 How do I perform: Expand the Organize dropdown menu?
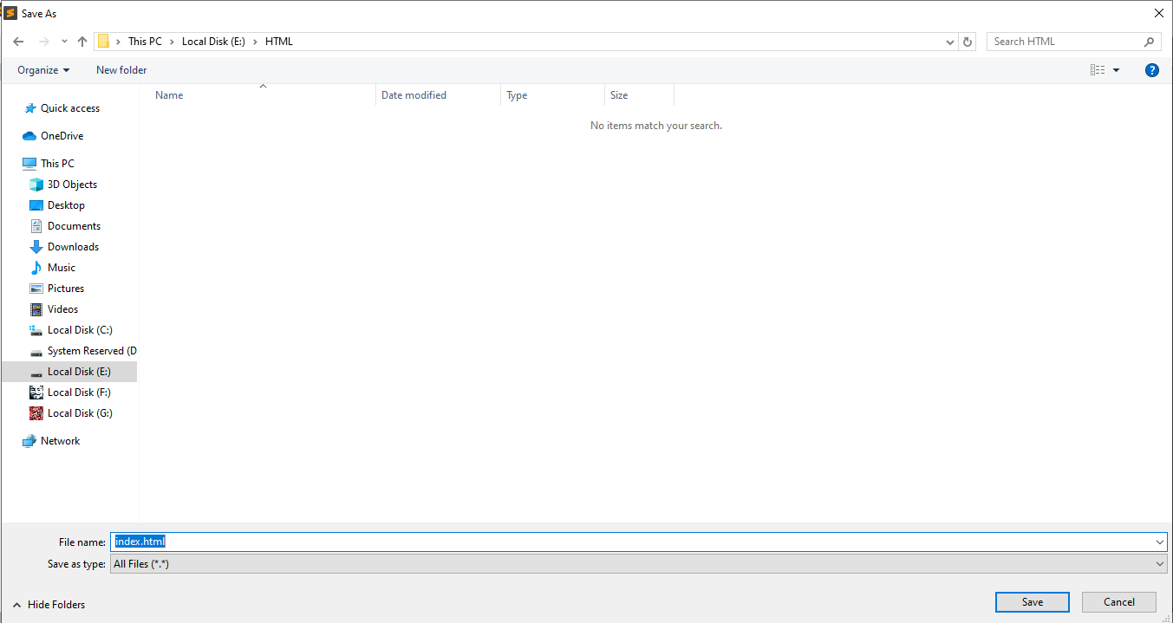(43, 70)
